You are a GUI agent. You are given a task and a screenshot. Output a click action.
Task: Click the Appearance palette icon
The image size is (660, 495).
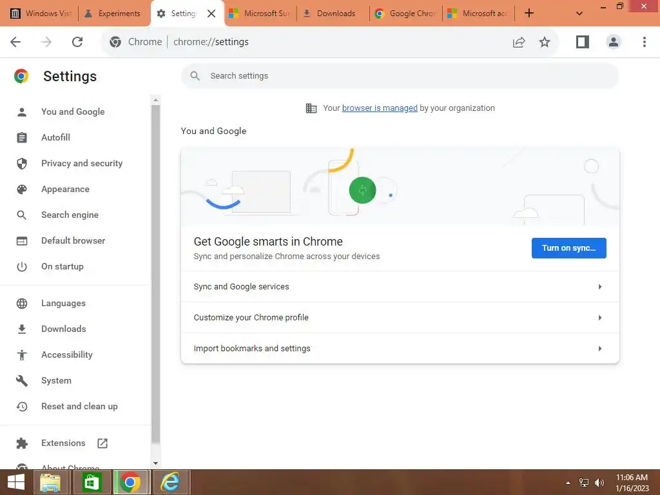(x=22, y=189)
